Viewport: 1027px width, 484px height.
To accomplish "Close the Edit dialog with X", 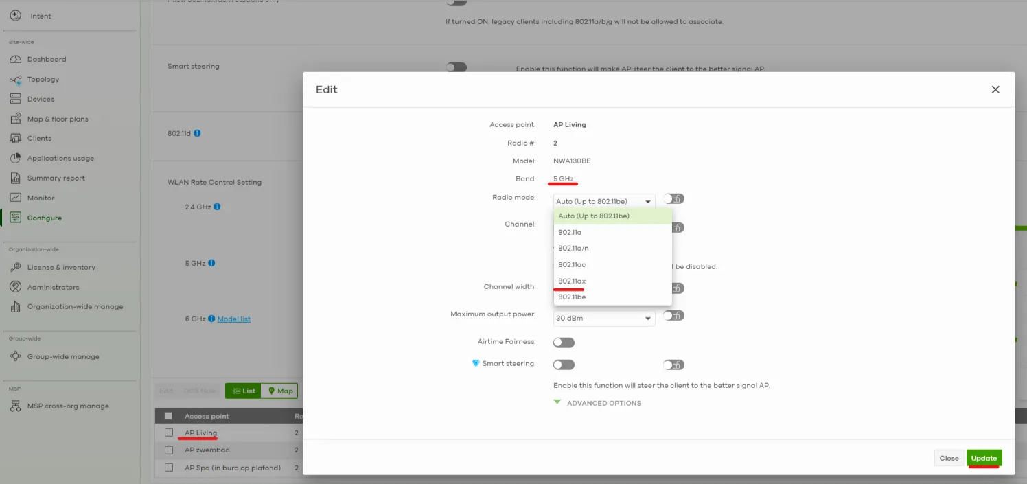I will click(x=995, y=90).
